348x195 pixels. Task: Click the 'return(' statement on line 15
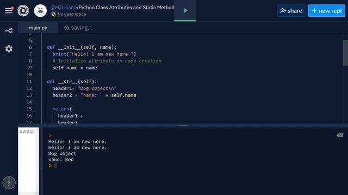tap(62, 109)
